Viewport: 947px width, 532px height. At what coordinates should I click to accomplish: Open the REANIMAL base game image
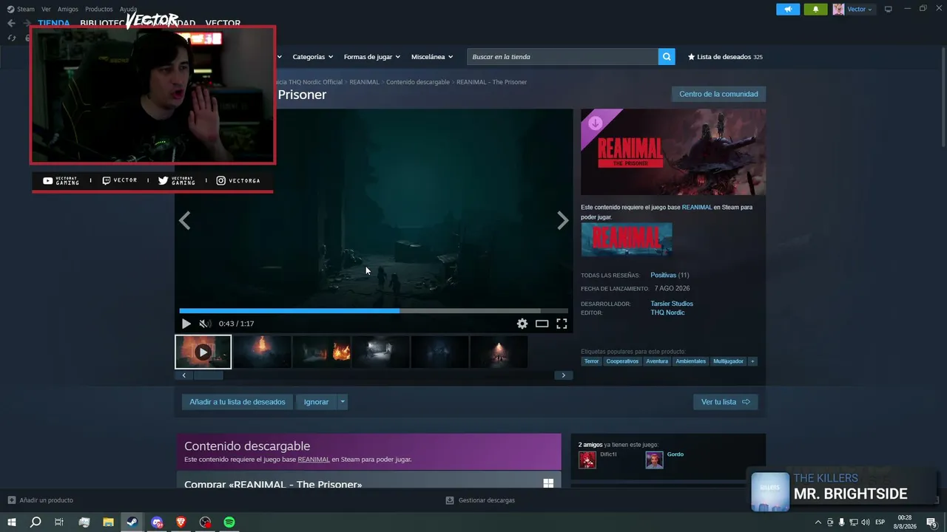click(627, 239)
